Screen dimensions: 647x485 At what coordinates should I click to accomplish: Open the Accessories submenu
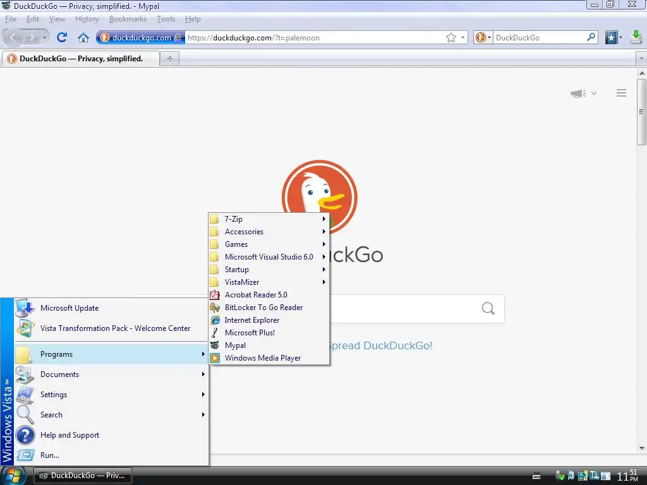(269, 232)
